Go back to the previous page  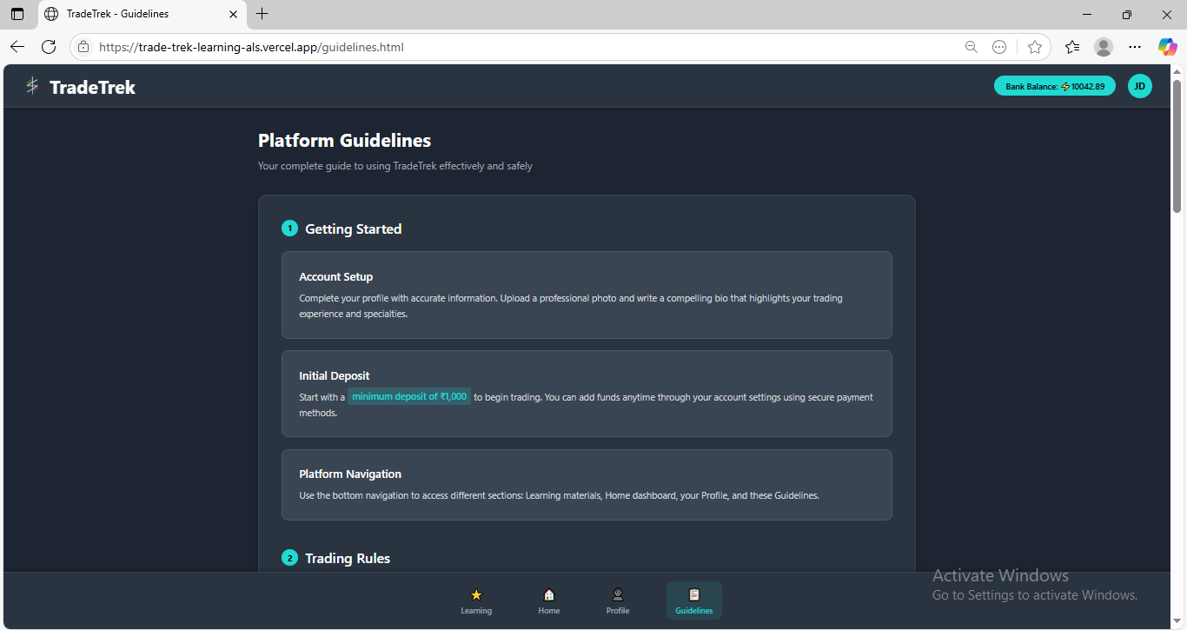17,47
